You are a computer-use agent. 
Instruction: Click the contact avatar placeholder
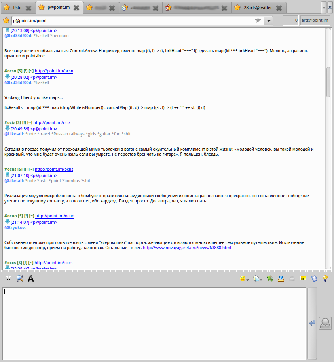pyautogui.click(x=325, y=323)
